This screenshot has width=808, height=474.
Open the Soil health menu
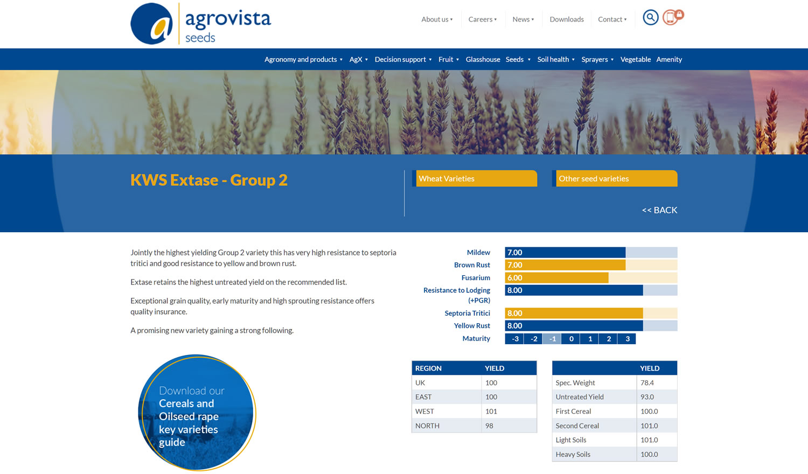tap(555, 59)
